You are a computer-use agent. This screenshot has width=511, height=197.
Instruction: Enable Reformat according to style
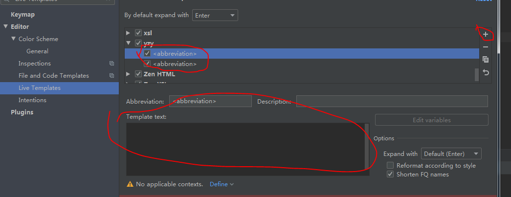coord(390,165)
